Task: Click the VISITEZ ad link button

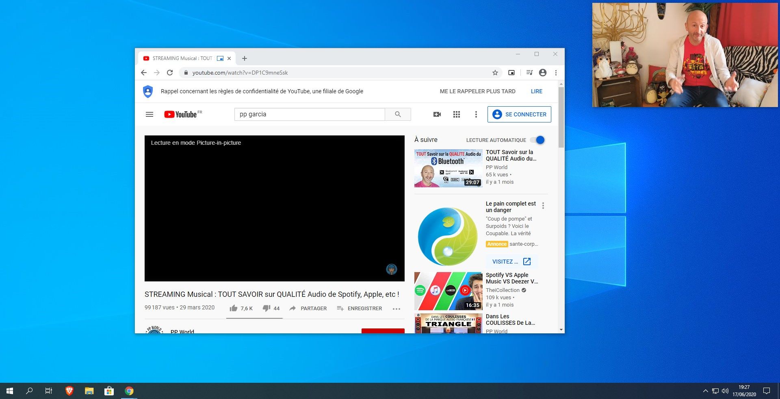Action: click(x=511, y=262)
